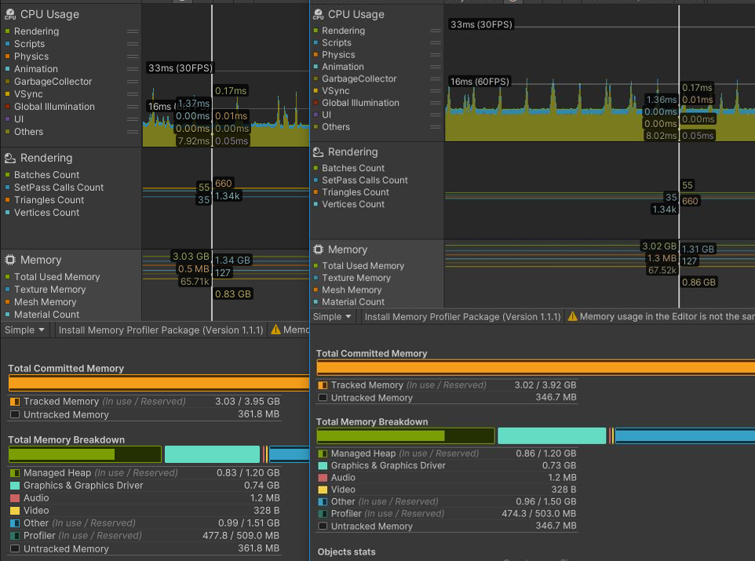Click the CPU Usage module icon in right profiler

pyautogui.click(x=318, y=15)
